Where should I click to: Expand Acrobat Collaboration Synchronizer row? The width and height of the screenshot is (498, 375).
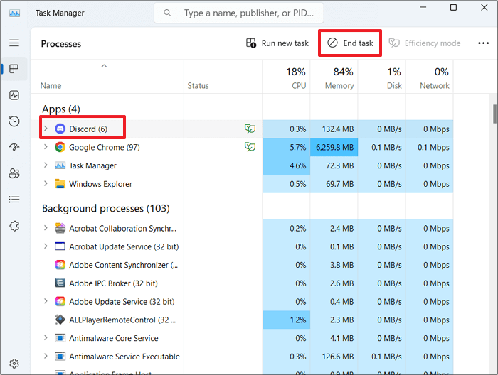click(x=46, y=228)
